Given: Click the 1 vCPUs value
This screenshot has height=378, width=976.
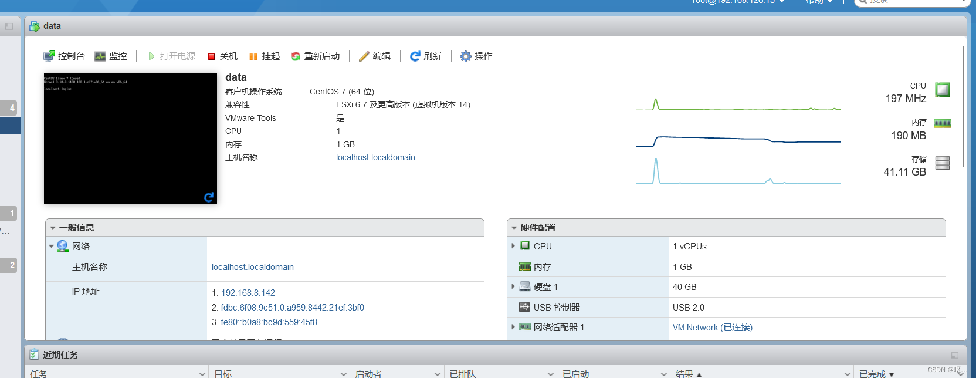Looking at the screenshot, I should [x=690, y=247].
